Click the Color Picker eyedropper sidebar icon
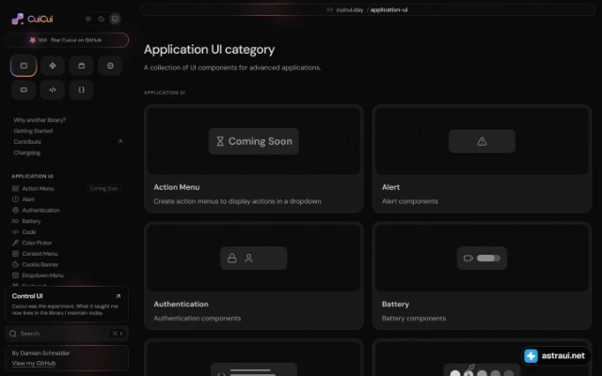Viewport: 602px width, 376px height. point(15,243)
